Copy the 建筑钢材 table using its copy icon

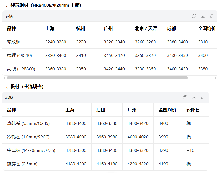(x=194, y=16)
